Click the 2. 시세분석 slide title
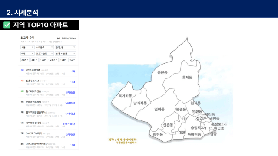Screen dimensions: 278x156 [22, 13]
